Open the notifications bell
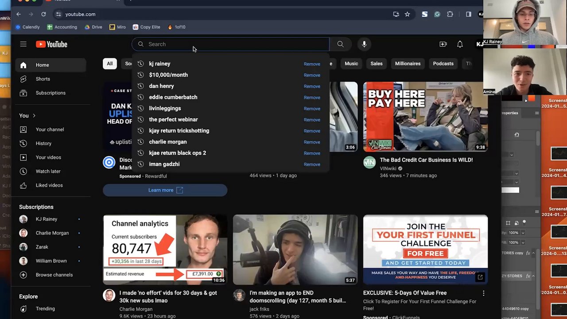The width and height of the screenshot is (567, 319). point(460,44)
